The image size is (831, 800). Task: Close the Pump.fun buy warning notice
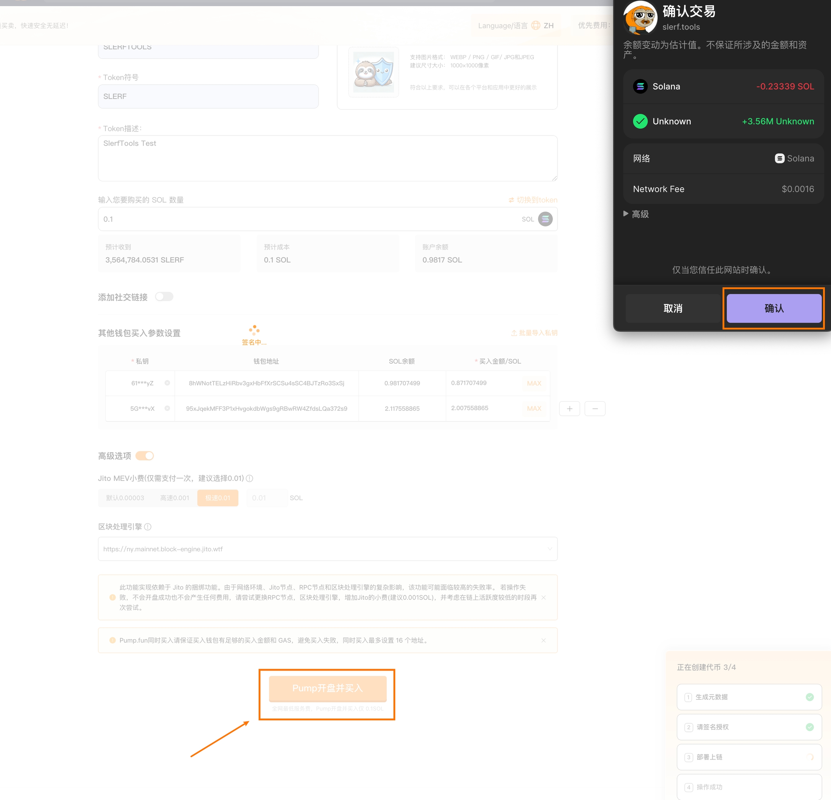point(544,640)
